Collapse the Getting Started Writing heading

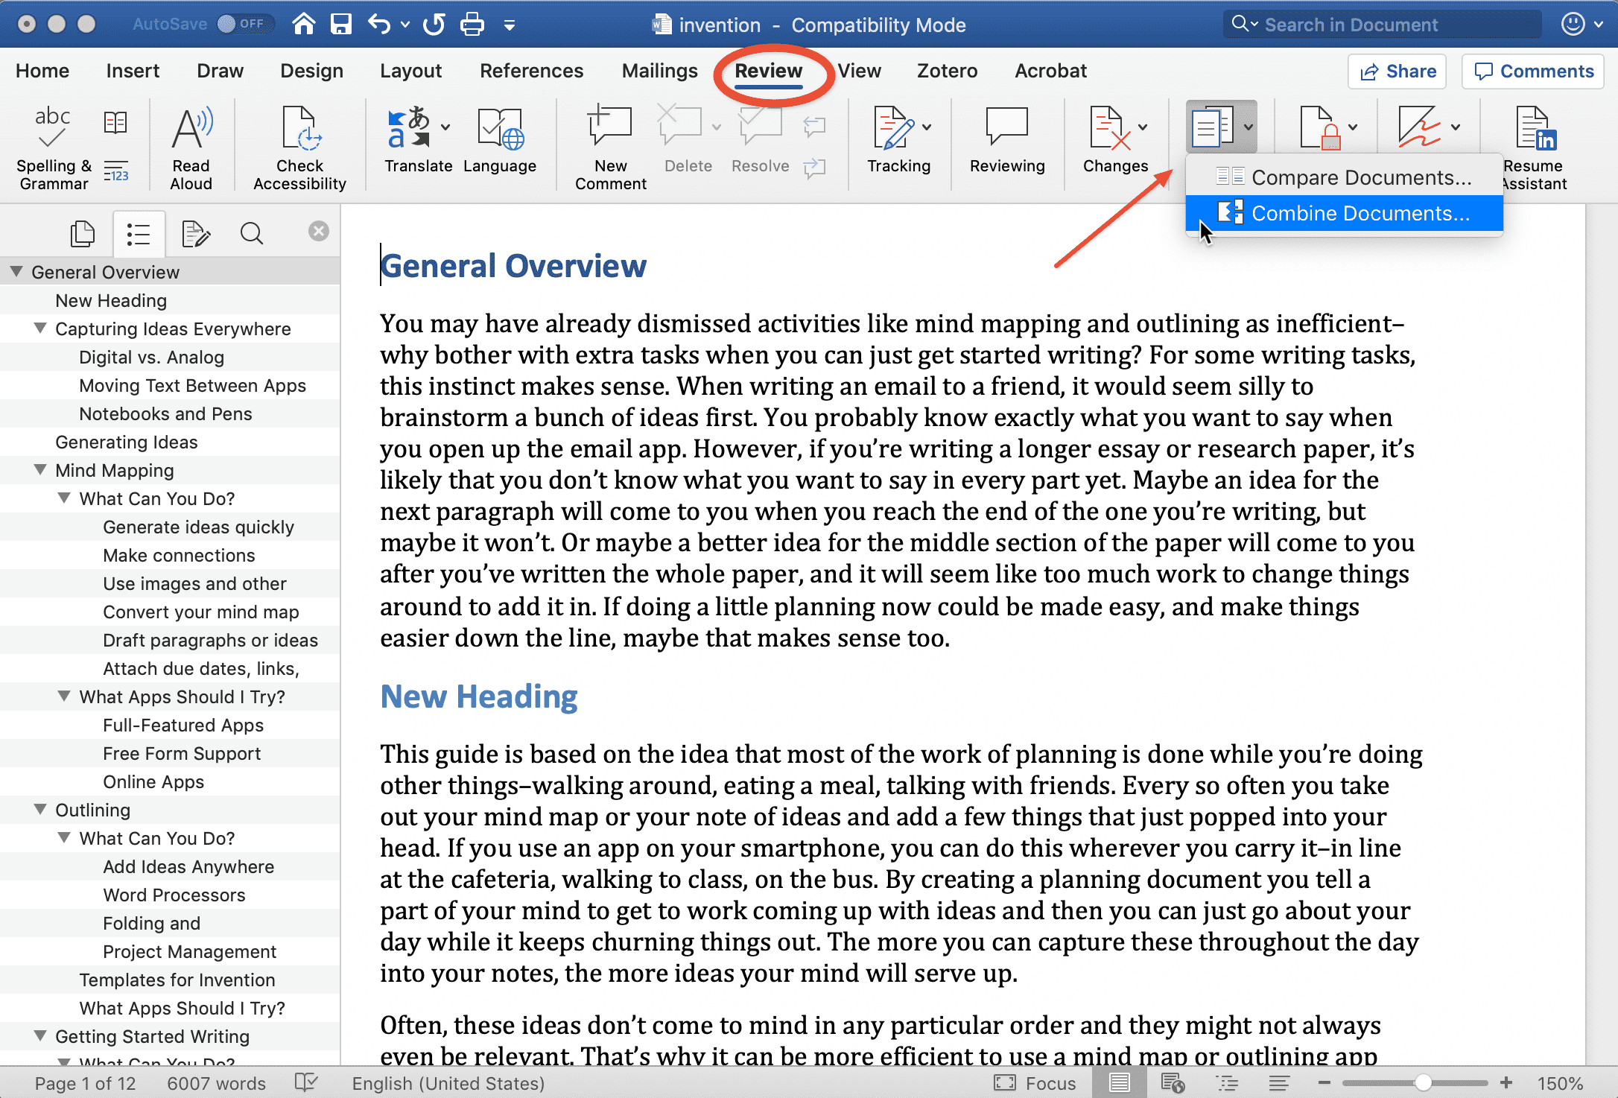click(40, 1036)
